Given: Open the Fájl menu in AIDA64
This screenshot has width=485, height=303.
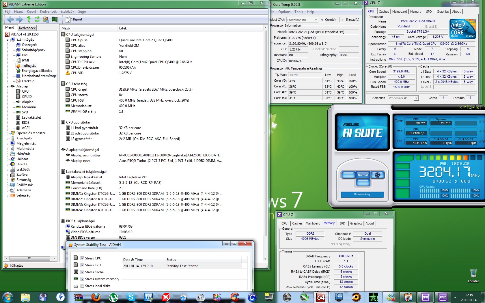Looking at the screenshot, I should (8, 12).
